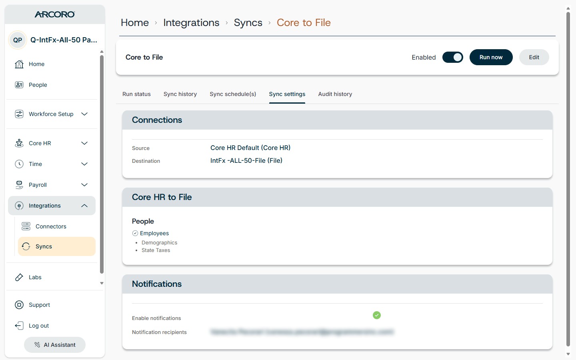Click the Home house icon in sidebar
Screen dimensions: 576x360
tap(19, 64)
